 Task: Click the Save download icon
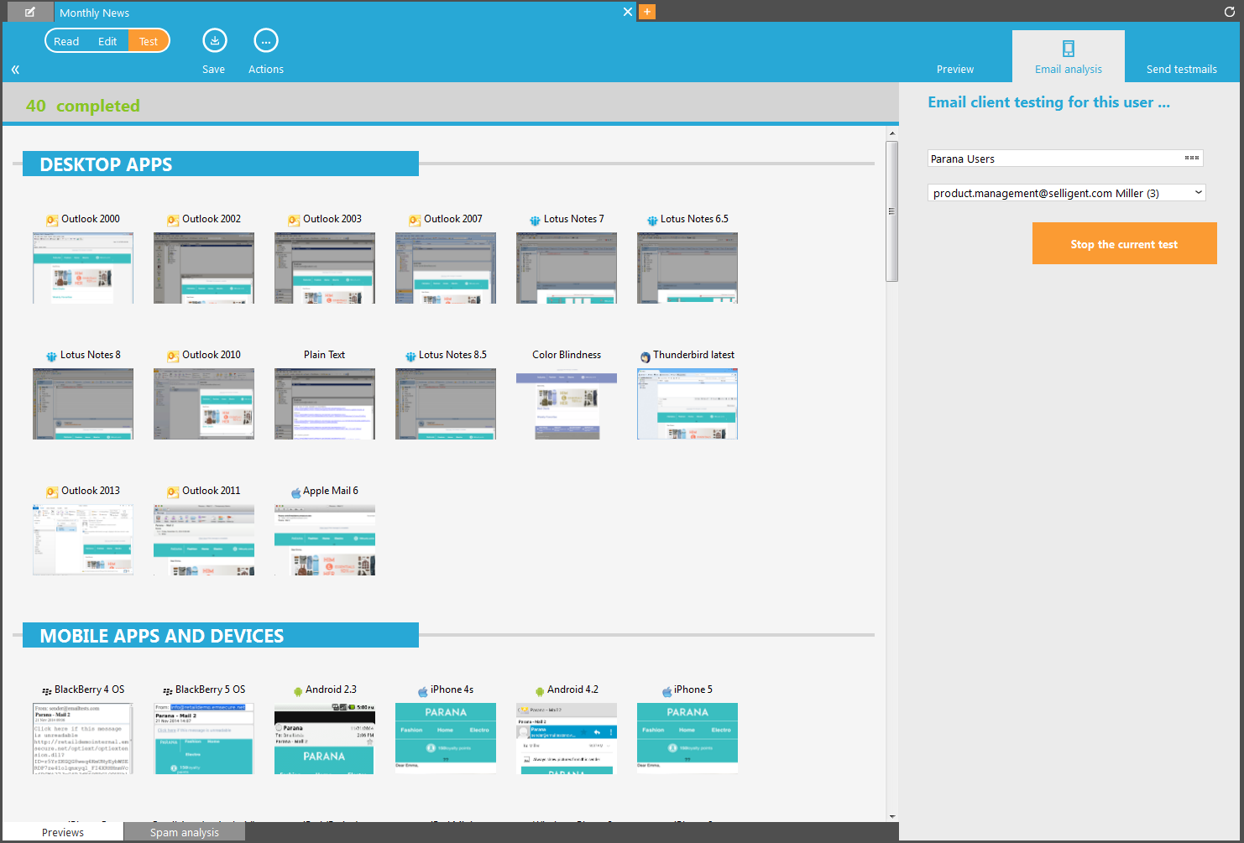pyautogui.click(x=215, y=41)
